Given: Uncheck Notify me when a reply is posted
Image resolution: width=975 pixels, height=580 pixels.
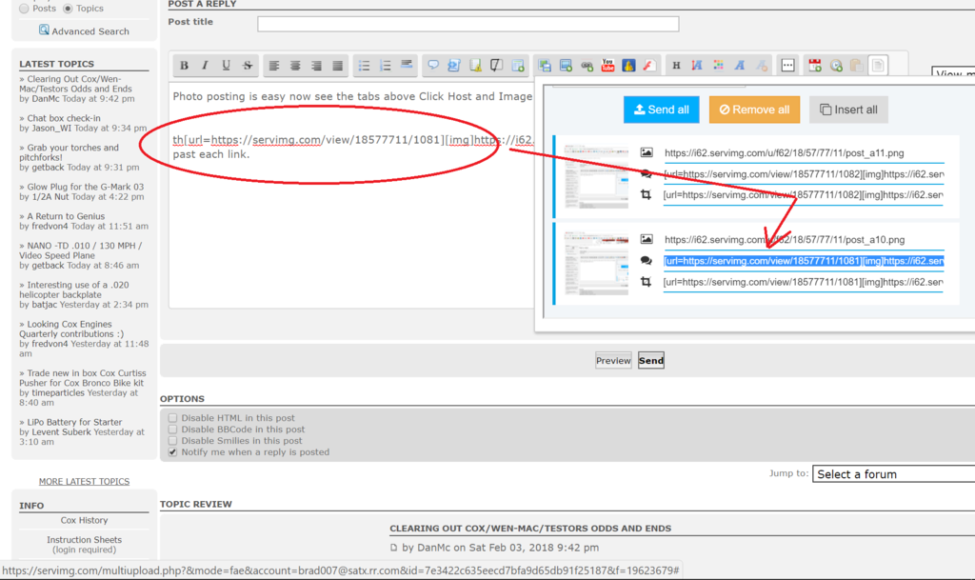Looking at the screenshot, I should point(173,452).
